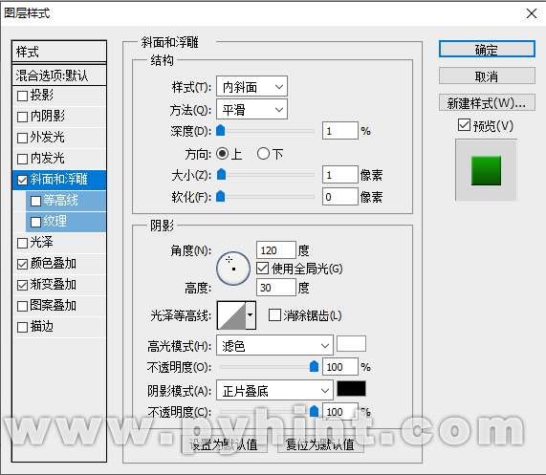The height and width of the screenshot is (475, 546).
Task: Enable 消除锯齿 anti-alias checkbox
Action: click(x=274, y=315)
